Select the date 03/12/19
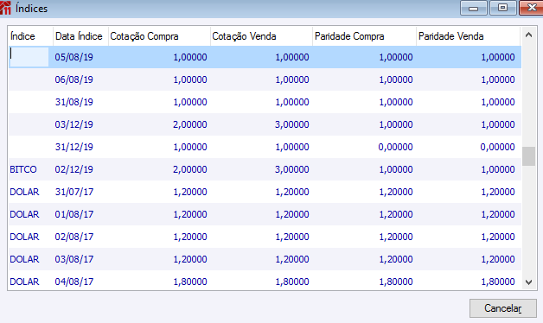543x323 pixels. (x=74, y=124)
